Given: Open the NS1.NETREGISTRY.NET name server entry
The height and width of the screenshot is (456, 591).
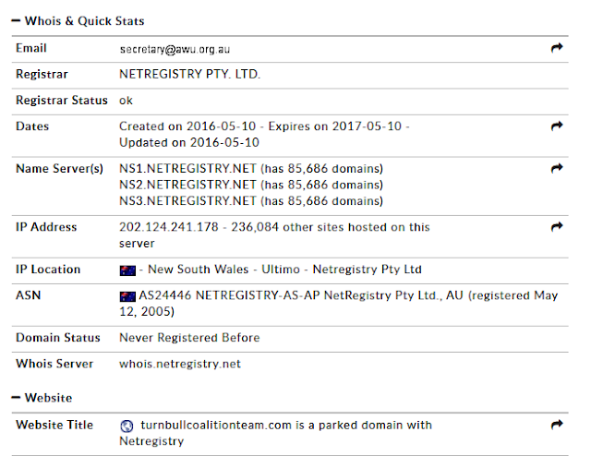Looking at the screenshot, I should tap(187, 168).
